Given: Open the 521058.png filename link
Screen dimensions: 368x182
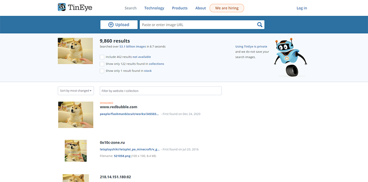Looking at the screenshot, I should [122, 156].
